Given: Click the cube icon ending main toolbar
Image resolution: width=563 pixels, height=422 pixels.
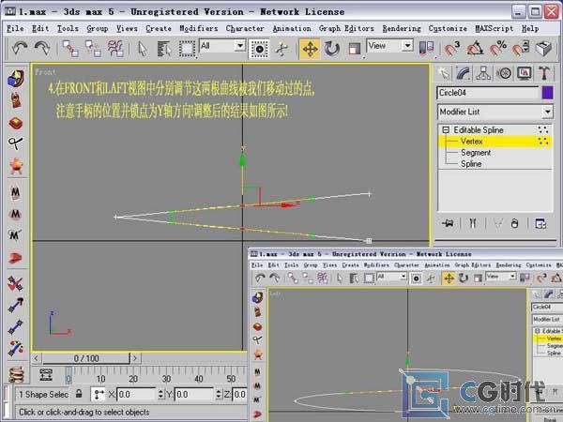Looking at the screenshot, I should (543, 48).
